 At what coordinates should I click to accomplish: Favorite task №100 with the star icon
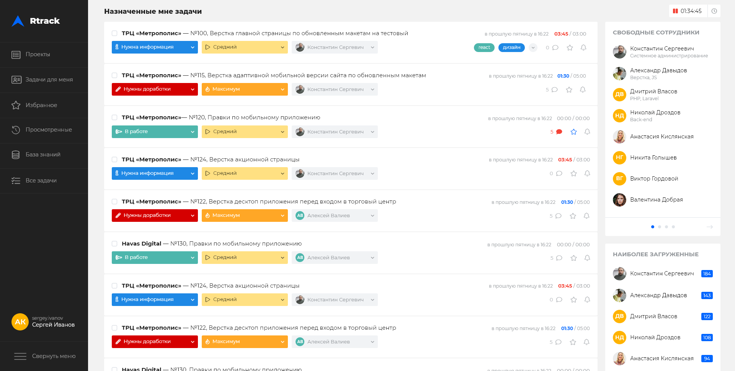tap(570, 47)
